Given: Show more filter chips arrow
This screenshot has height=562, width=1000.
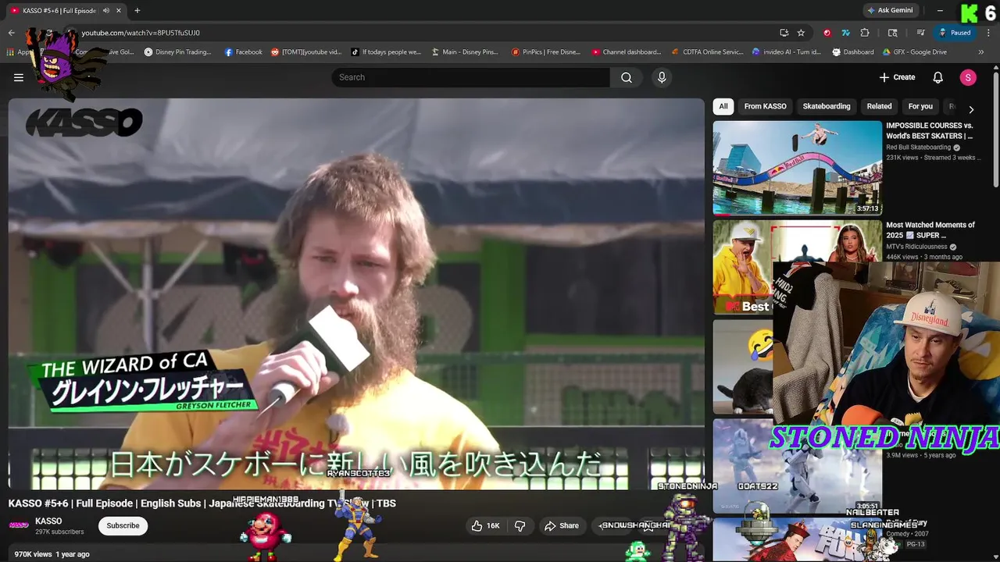Looking at the screenshot, I should [x=971, y=110].
